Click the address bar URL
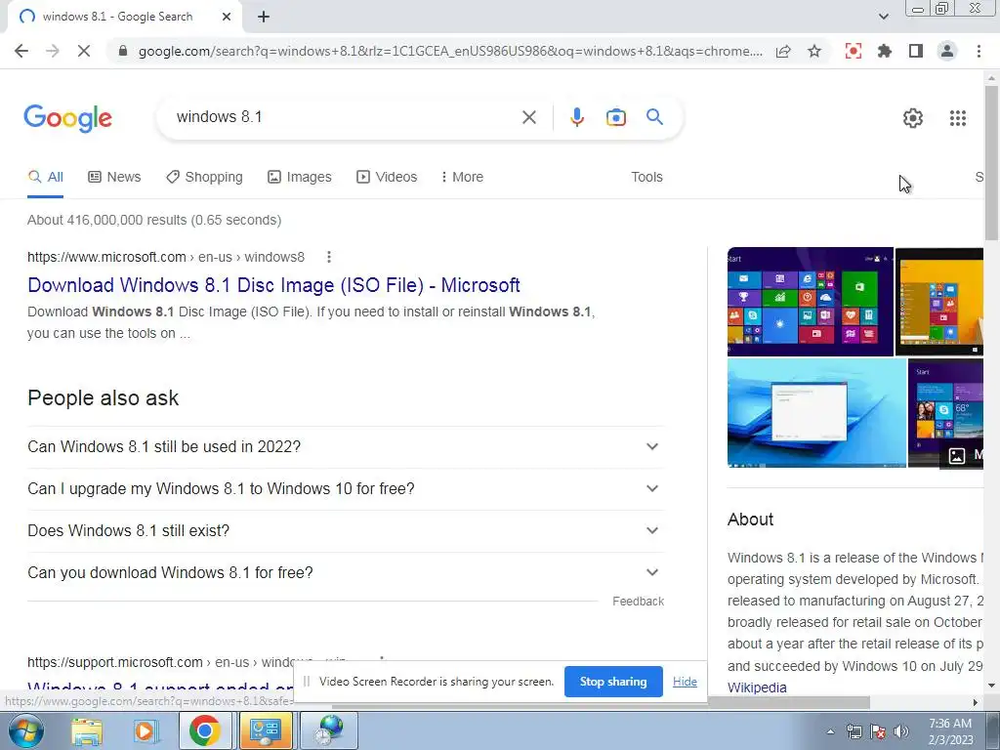Image resolution: width=1000 pixels, height=750 pixels. 450,51
